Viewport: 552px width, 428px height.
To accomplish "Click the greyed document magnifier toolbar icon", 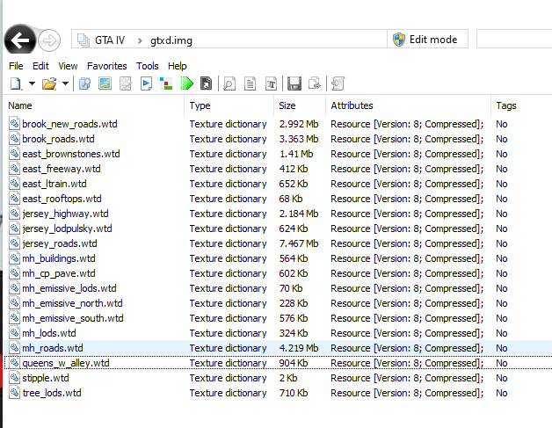I will pyautogui.click(x=229, y=83).
